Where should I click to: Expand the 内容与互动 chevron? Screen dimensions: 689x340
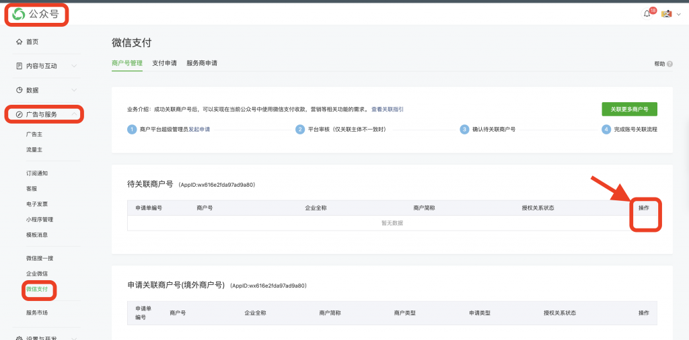pos(74,66)
